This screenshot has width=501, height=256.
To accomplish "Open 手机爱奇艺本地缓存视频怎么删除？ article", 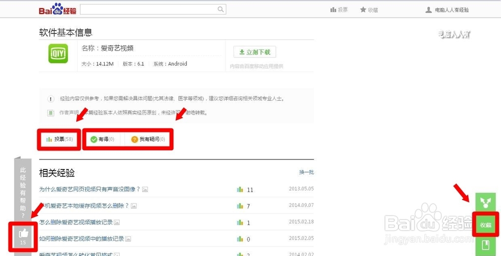I will click(x=84, y=205).
